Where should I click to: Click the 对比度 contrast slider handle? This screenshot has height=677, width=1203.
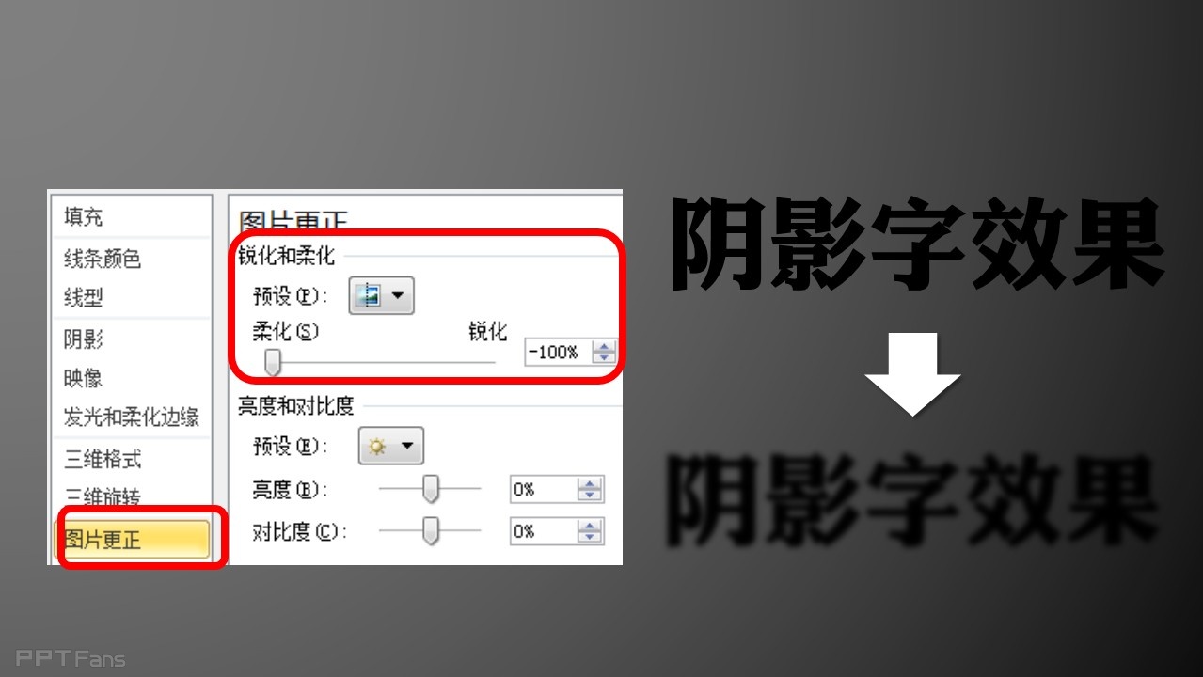pyautogui.click(x=431, y=531)
